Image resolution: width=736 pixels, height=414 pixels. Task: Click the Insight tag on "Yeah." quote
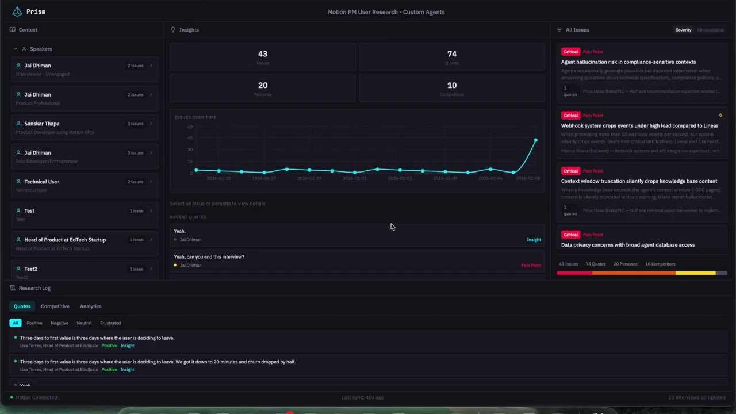click(x=534, y=240)
